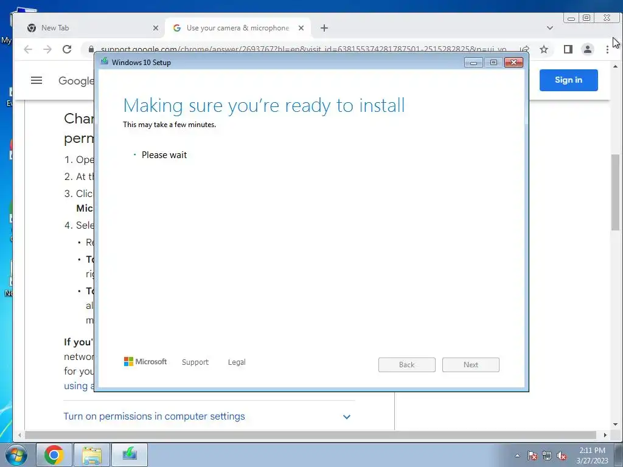Click the Making sure you're ready heading
623x467 pixels.
[x=264, y=106]
